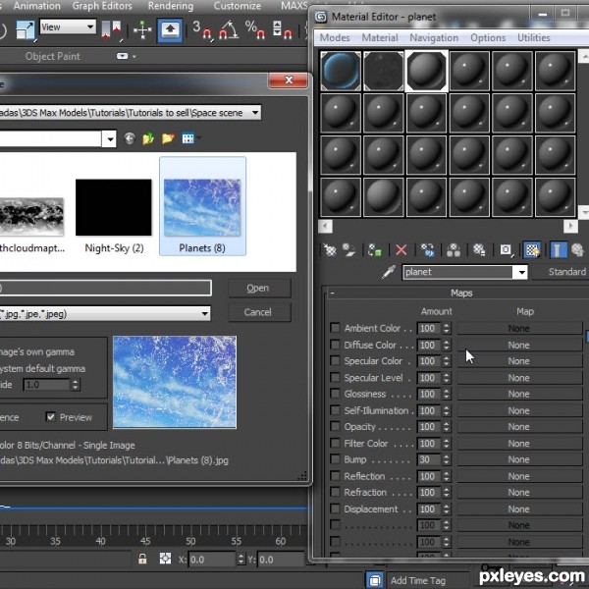The image size is (589, 589).
Task: Enable Glossiness map checkbox
Action: pos(335,394)
